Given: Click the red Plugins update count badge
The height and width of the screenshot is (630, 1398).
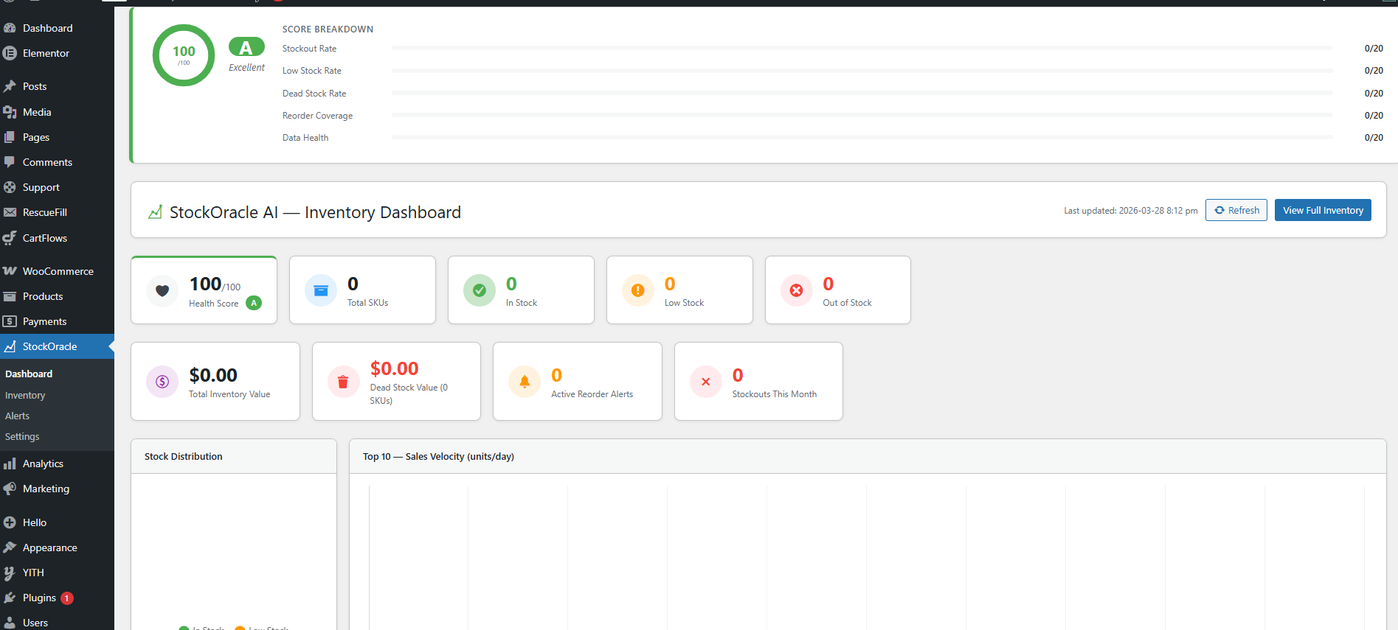Looking at the screenshot, I should coord(67,598).
